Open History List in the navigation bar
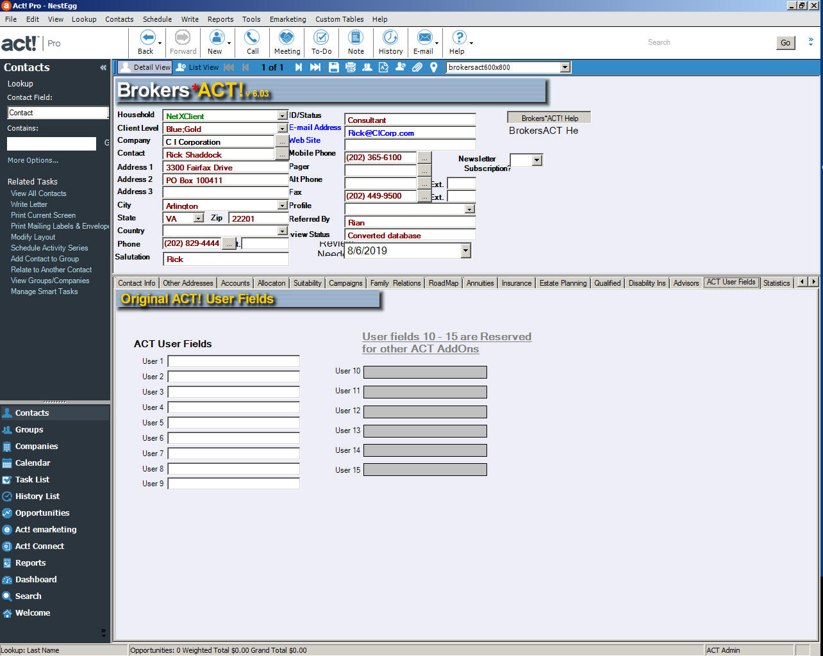This screenshot has height=656, width=823. (37, 496)
